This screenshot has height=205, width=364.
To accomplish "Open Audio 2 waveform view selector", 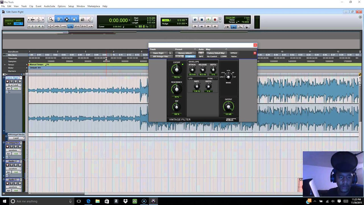I will 14,169.
